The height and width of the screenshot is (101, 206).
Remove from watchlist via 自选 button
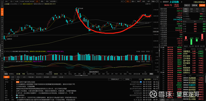187,5
